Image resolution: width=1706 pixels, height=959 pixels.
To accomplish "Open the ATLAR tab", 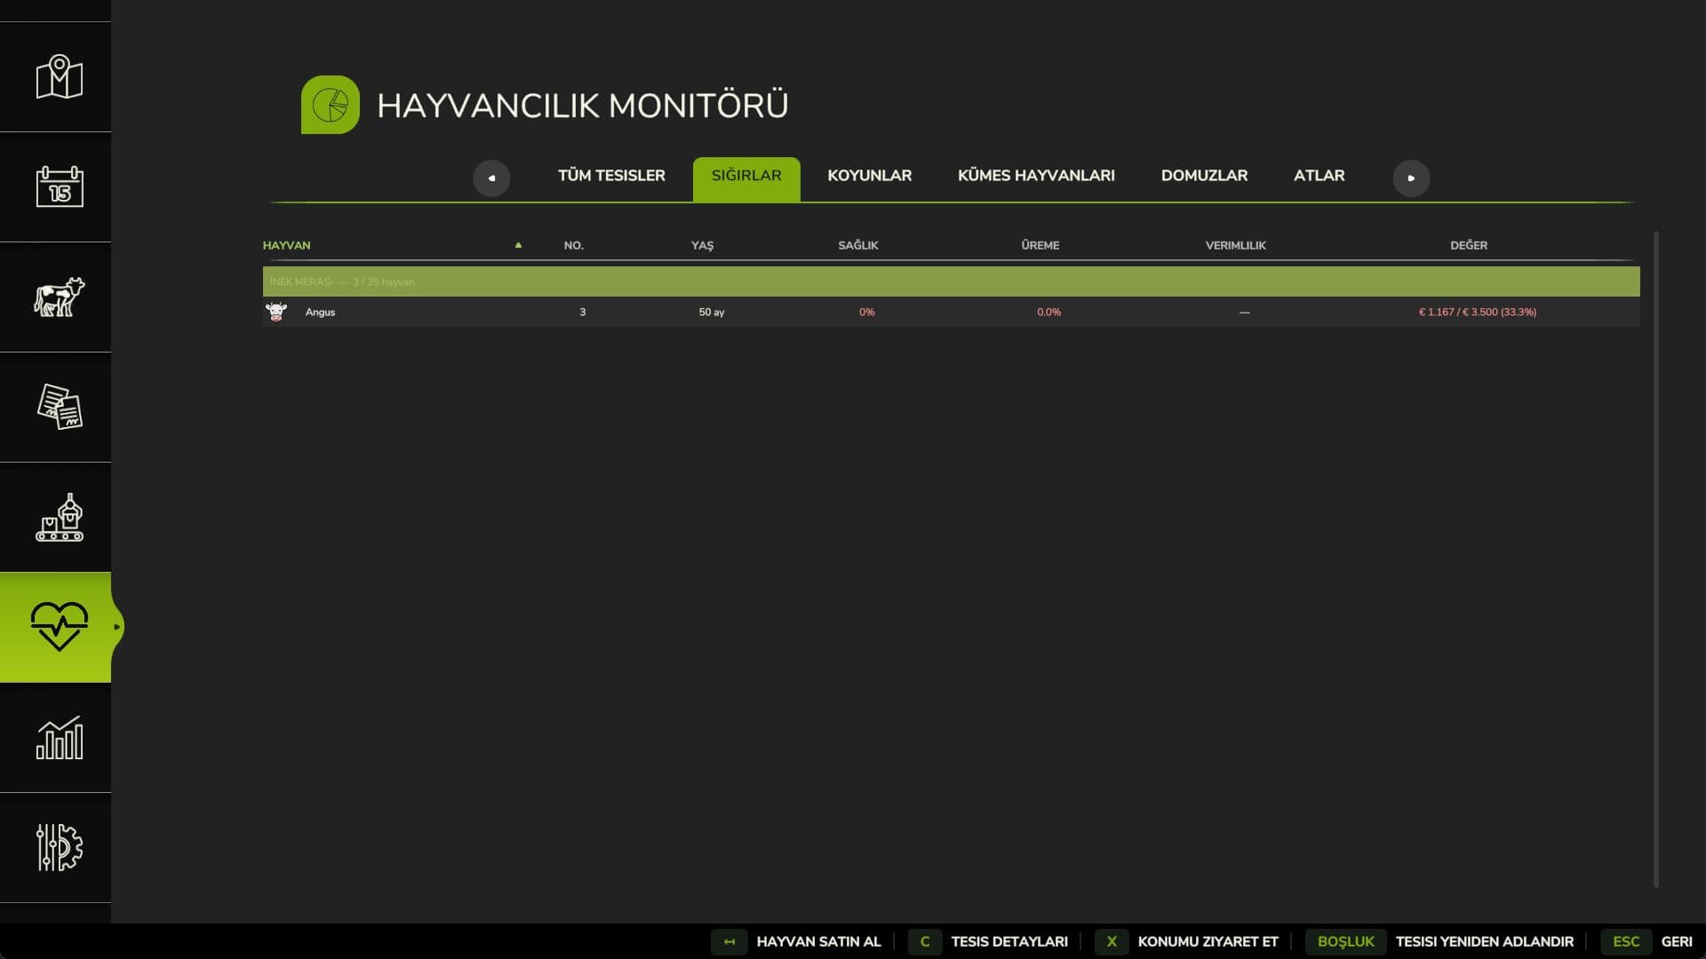I will [x=1319, y=176].
